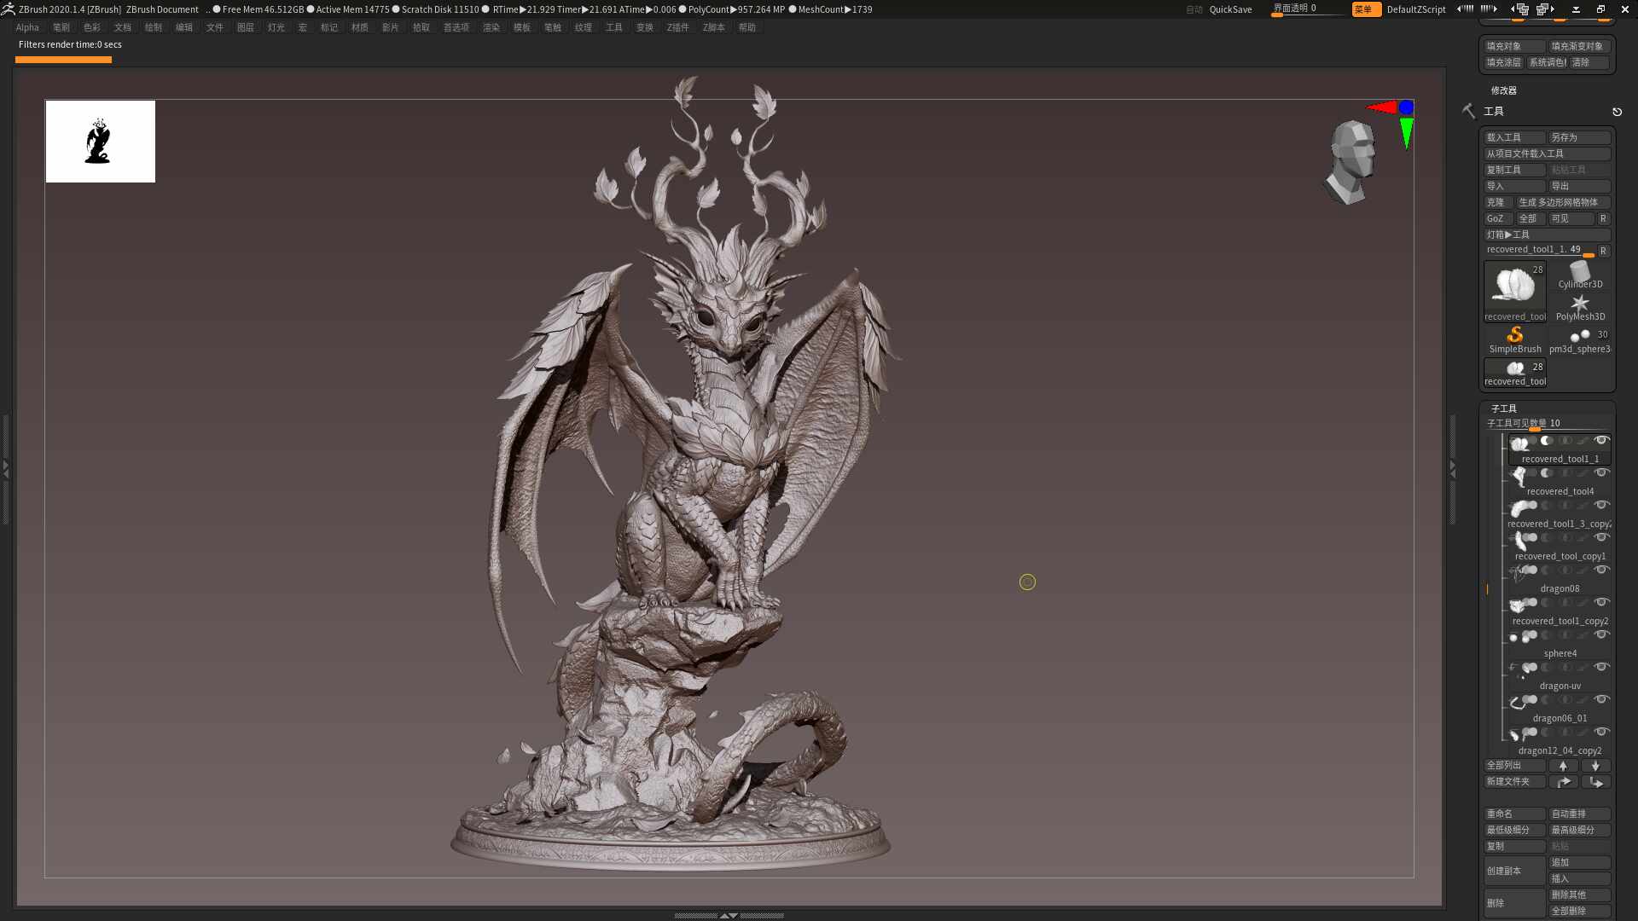Click the 创建副本 duplicate button
The width and height of the screenshot is (1638, 921).
[x=1515, y=871]
